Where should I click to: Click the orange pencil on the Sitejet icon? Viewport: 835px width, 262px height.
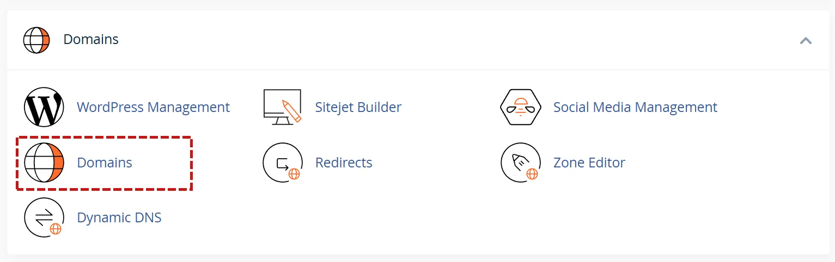point(291,110)
